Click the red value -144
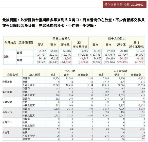The image size is (148, 142). pos(91,78)
